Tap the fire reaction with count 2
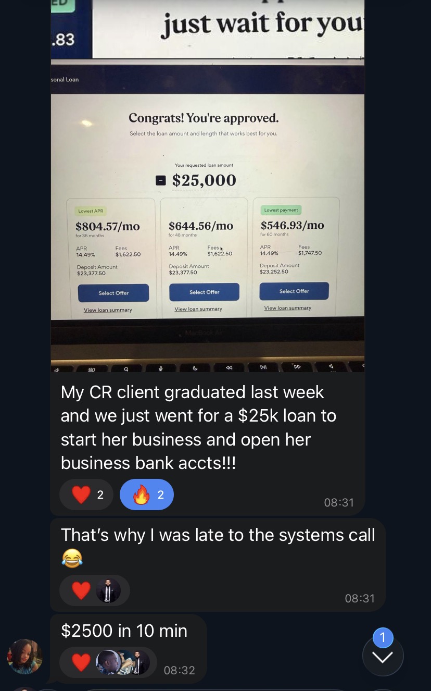431x691 pixels. coord(147,495)
